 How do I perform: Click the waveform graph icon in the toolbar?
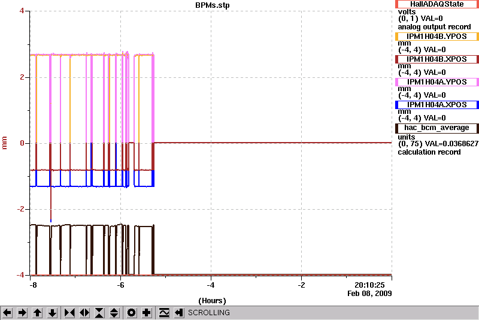pyautogui.click(x=164, y=313)
